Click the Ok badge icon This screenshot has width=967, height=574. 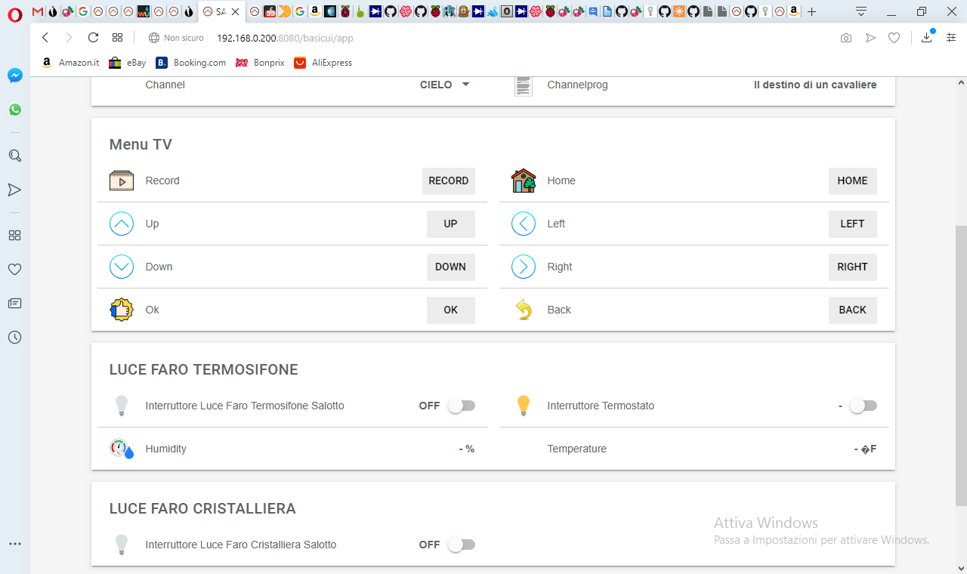pyautogui.click(x=121, y=310)
